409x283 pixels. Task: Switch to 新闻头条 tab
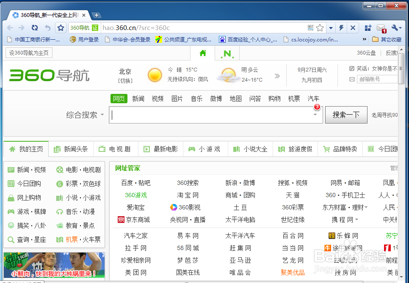[x=71, y=149]
